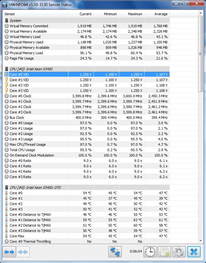
Task: Click clock icon beside Virtual Memory Commited
Action: click(7, 26)
